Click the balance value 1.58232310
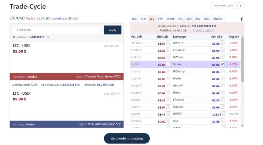The image size is (263, 145). click(37, 37)
